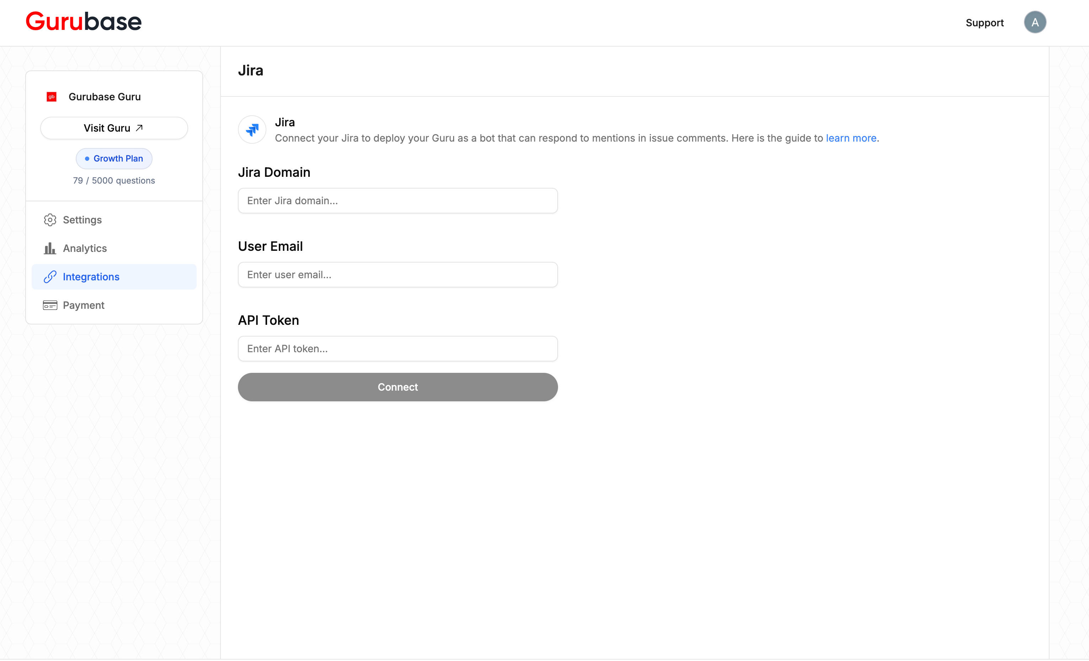This screenshot has width=1089, height=661.
Task: Click the Visit Guru button
Action: tap(113, 128)
